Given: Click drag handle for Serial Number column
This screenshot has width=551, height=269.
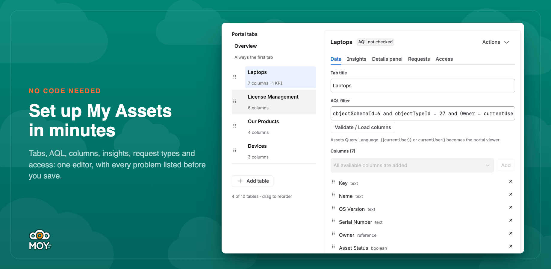Looking at the screenshot, I should [x=333, y=221].
